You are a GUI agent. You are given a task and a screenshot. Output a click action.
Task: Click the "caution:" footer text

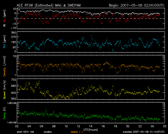(48, 132)
